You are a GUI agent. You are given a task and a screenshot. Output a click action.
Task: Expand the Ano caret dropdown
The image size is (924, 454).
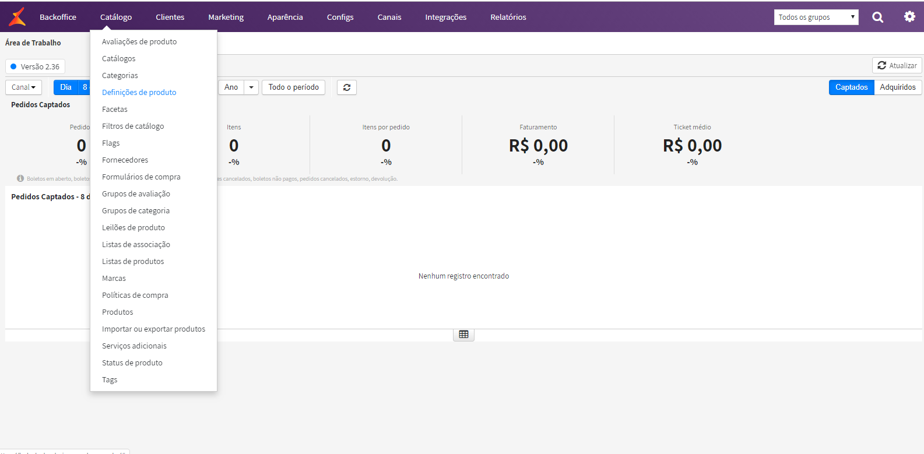[251, 87]
